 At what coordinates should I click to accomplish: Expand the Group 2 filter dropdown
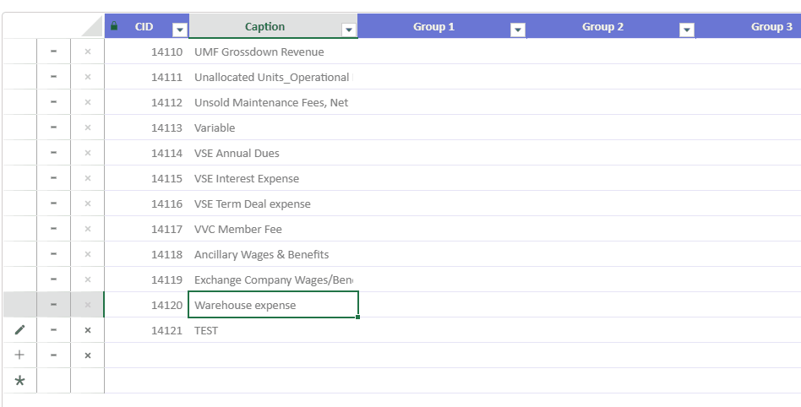point(687,30)
